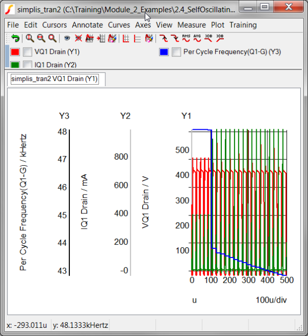308x336 pixels.
Task: Click the 3DB high-pass measurement icon
Action: [x=220, y=38]
